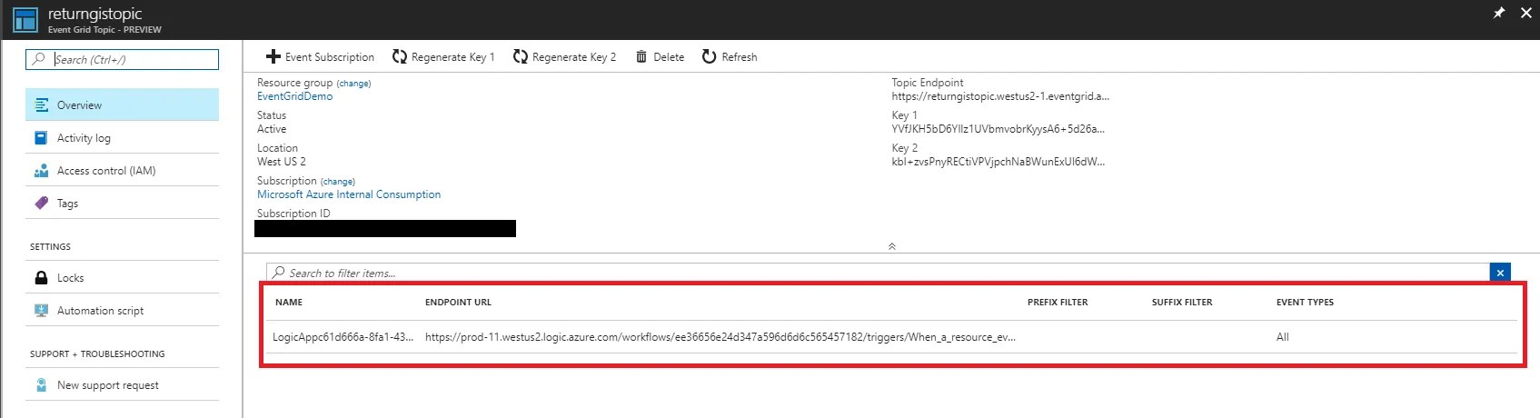Select the Key 2 value
The width and height of the screenshot is (1540, 418).
click(998, 162)
